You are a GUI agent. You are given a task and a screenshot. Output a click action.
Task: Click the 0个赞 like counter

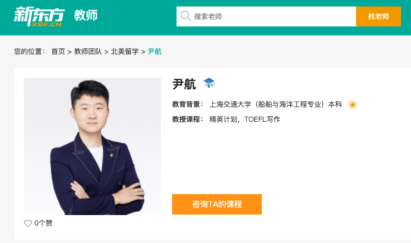(43, 223)
